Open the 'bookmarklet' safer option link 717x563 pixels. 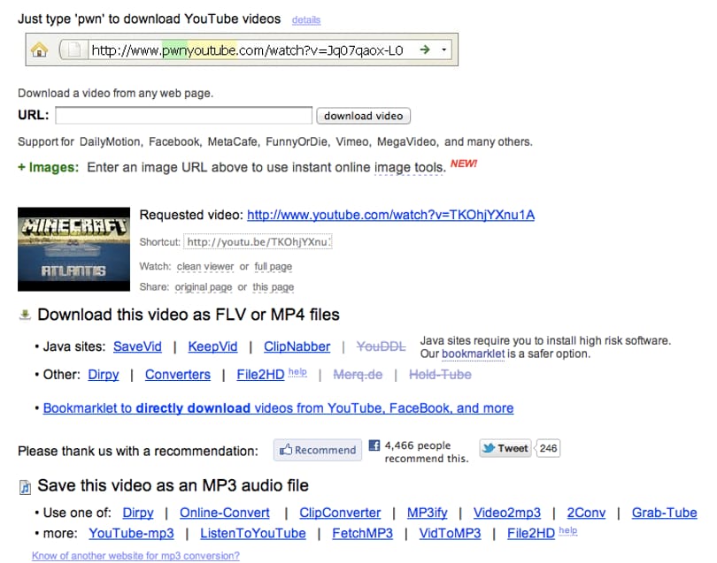[x=473, y=354]
